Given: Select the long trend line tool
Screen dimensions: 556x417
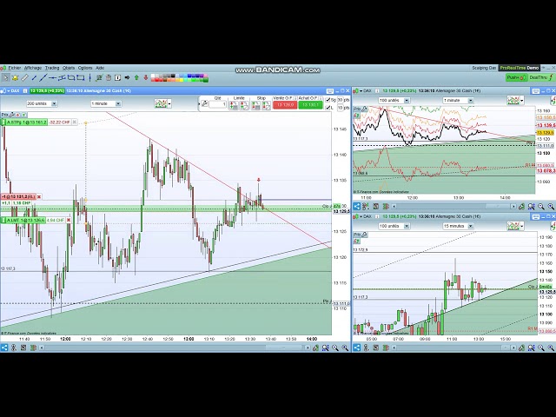Looking at the screenshot, I should coord(43,77).
